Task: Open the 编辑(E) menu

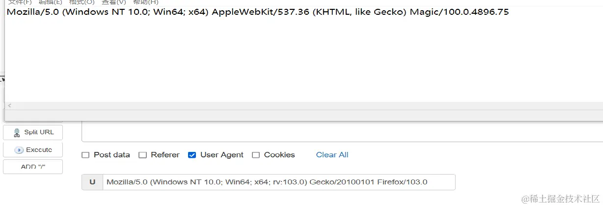Action: click(51, 2)
